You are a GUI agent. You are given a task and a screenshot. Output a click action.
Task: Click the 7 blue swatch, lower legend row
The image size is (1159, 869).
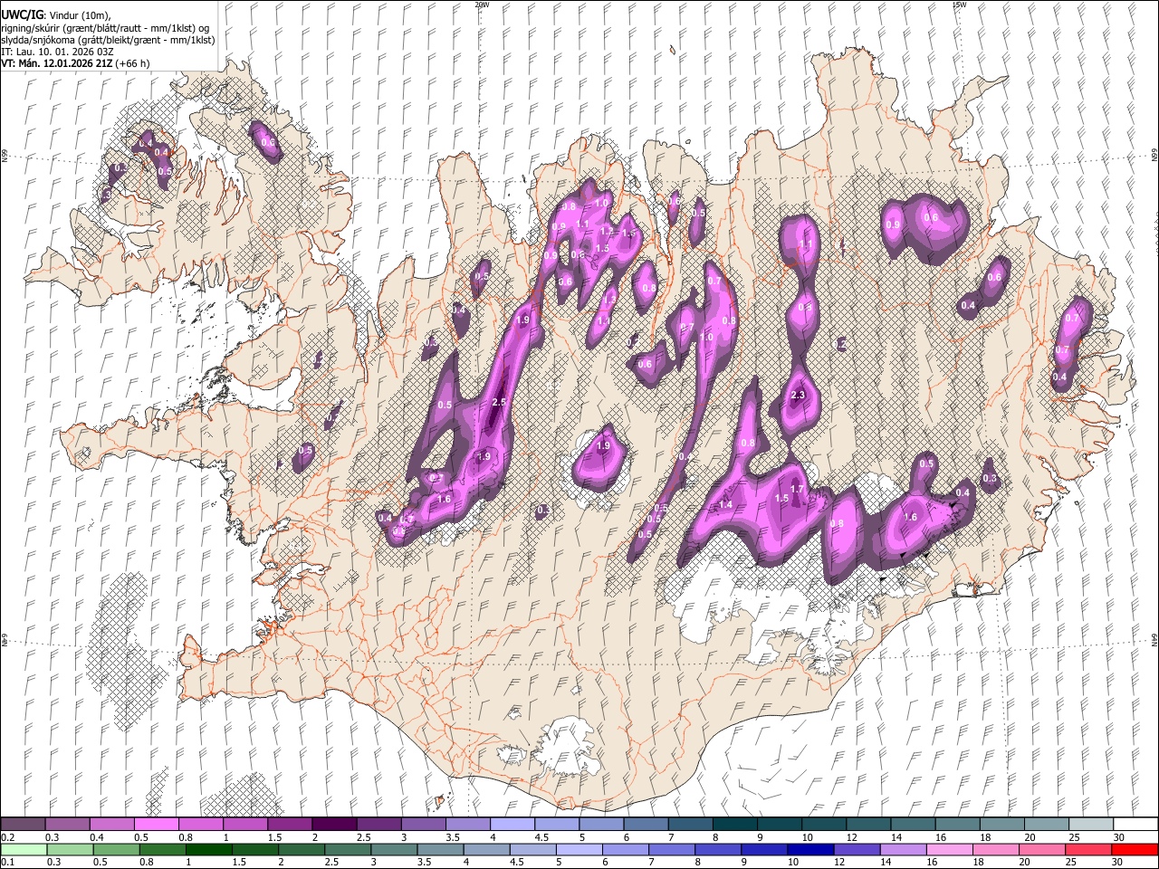(671, 849)
